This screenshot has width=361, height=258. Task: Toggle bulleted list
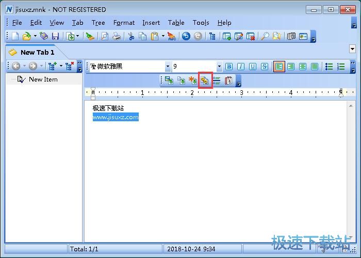click(x=329, y=67)
